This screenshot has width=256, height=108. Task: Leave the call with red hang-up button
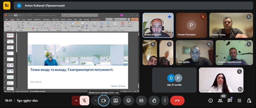pos(177,100)
